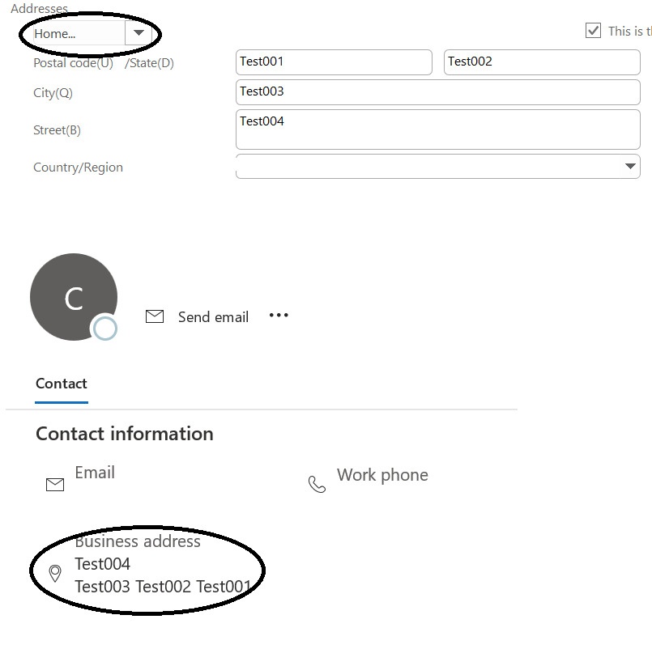Uncheck the 'This is the' mailing address checkbox
This screenshot has height=649, width=652.
pyautogui.click(x=594, y=30)
